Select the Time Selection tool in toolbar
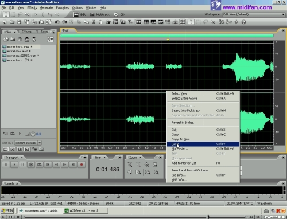This screenshot has width=287, height=219. pos(6,14)
